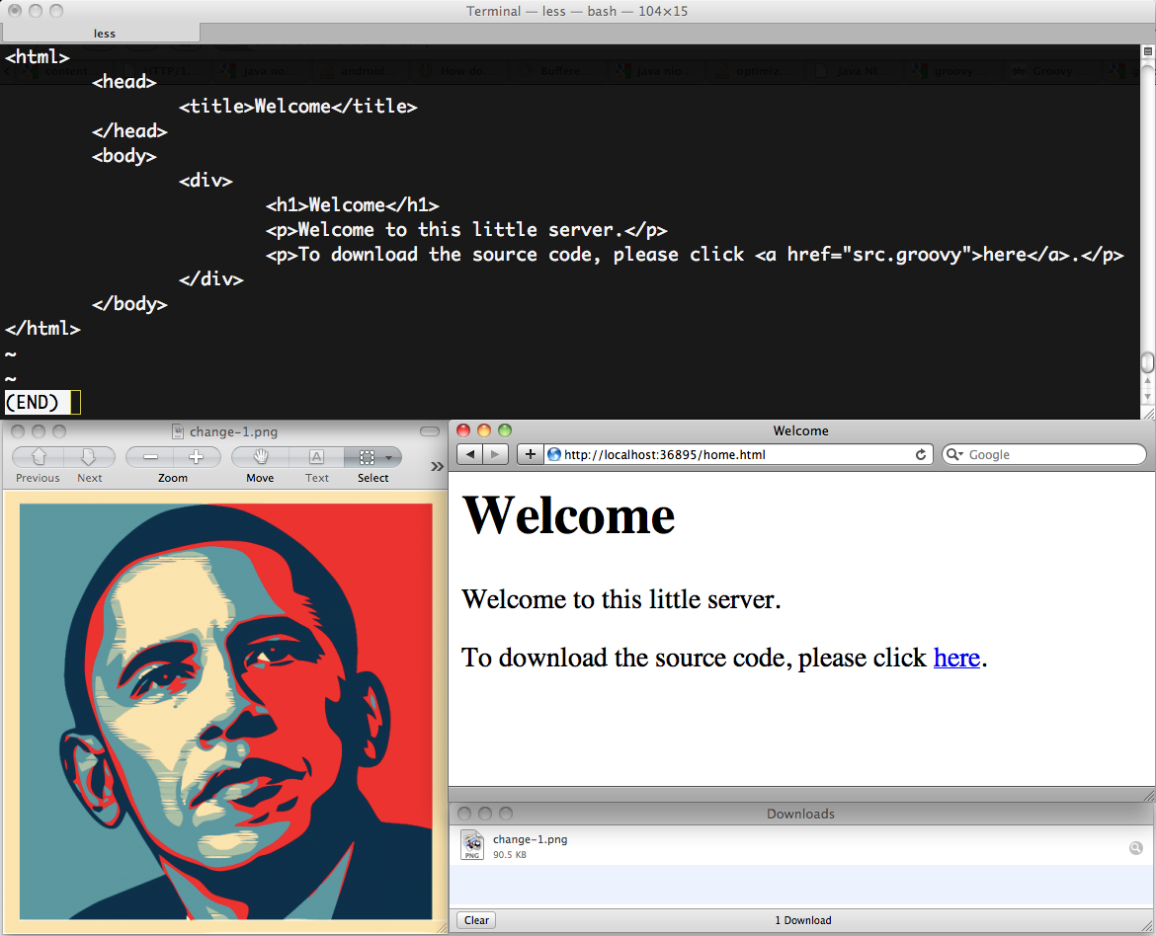Image resolution: width=1156 pixels, height=936 pixels.
Task: Click the Terminal scrollbar thumb
Action: pos(1148,363)
